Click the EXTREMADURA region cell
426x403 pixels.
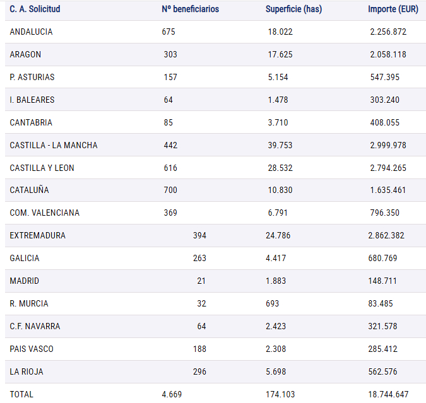(x=37, y=235)
